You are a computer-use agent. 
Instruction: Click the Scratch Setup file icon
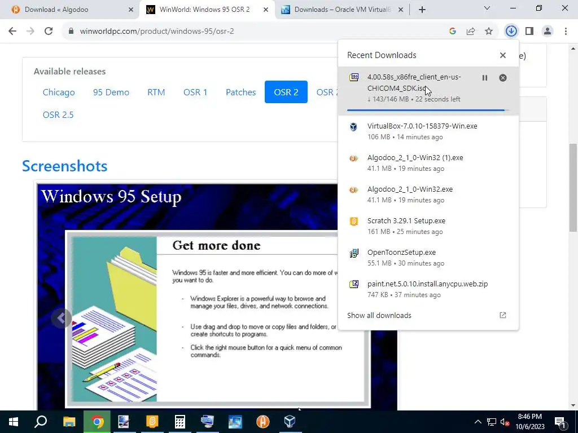pos(354,222)
